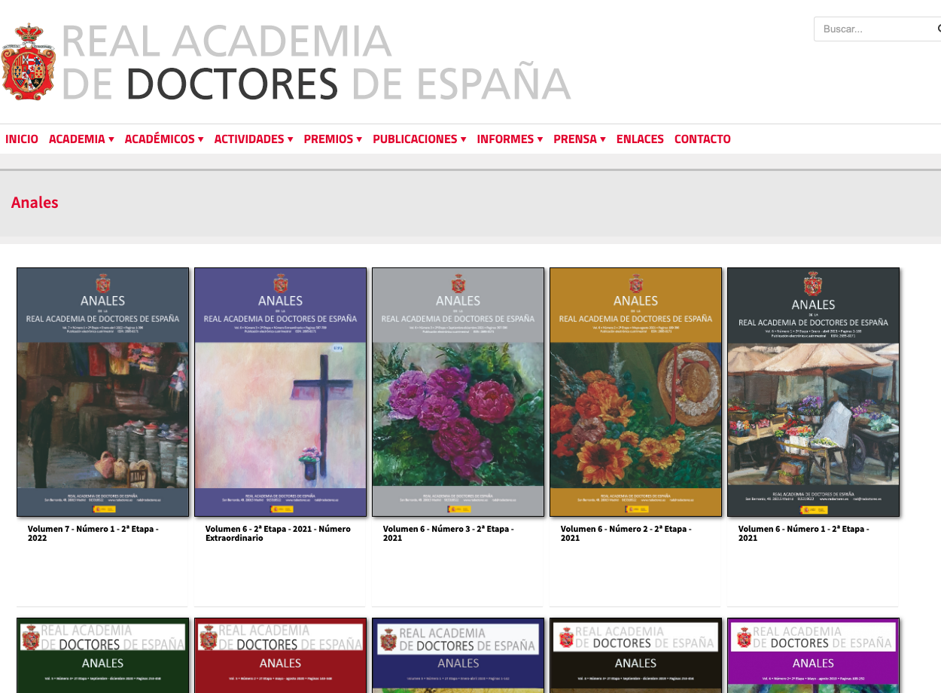This screenshot has height=693, width=941.
Task: Open the INICIO menu item
Action: point(22,139)
